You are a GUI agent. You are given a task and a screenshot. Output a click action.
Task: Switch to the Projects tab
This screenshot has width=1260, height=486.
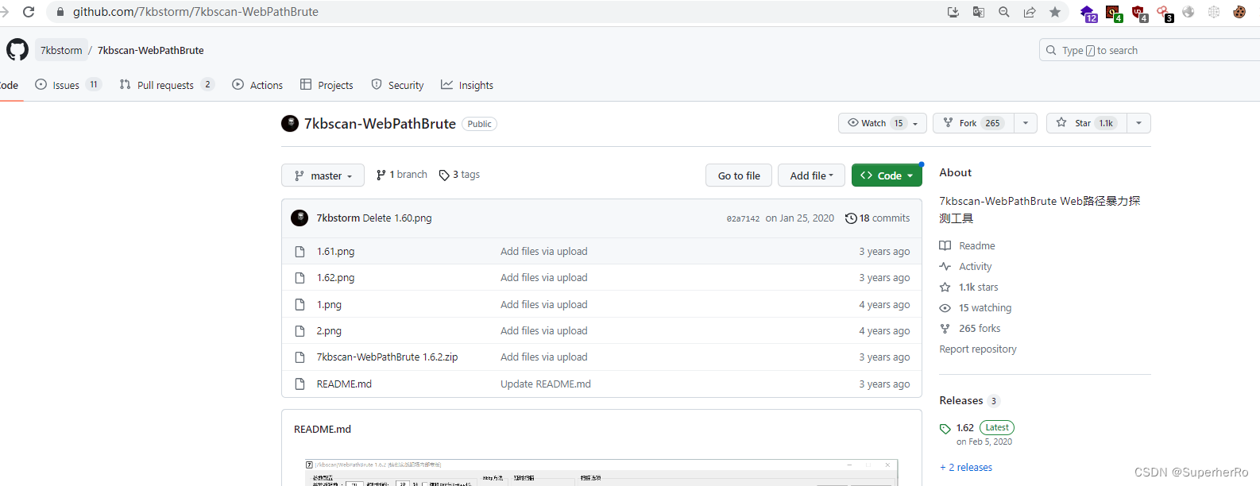(327, 85)
